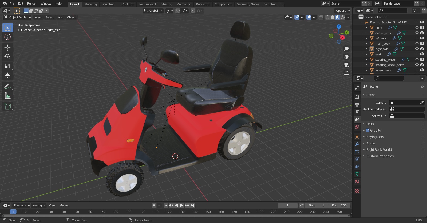Select the Cursor tool in toolbar

[7, 37]
